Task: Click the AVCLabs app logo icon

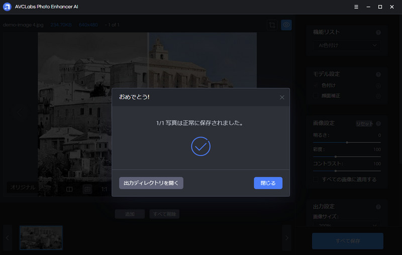Action: click(x=7, y=7)
